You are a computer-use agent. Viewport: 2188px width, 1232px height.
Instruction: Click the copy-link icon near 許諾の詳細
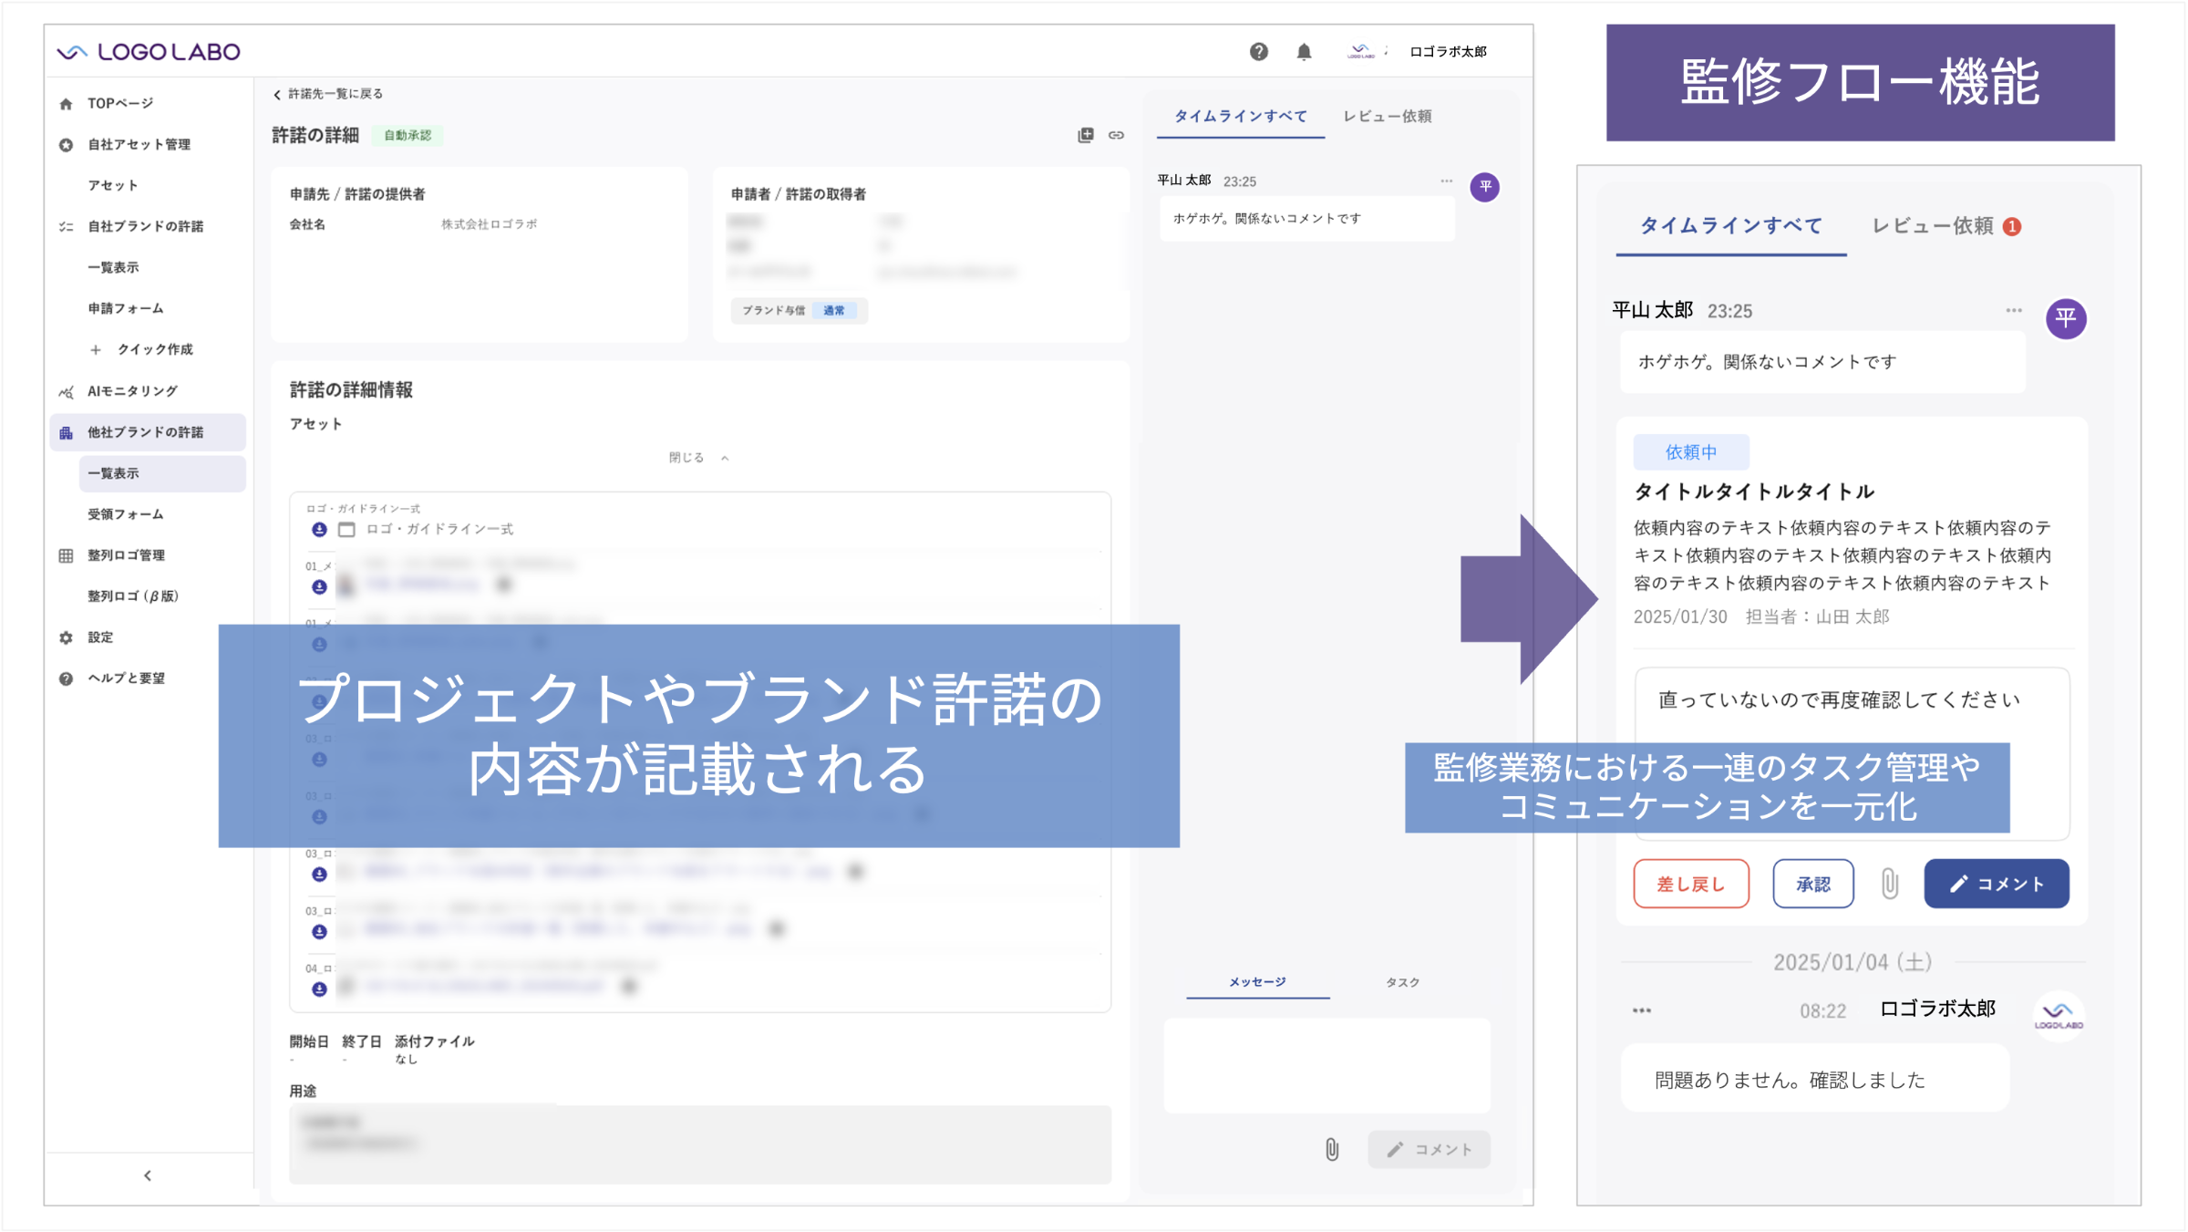point(1116,135)
